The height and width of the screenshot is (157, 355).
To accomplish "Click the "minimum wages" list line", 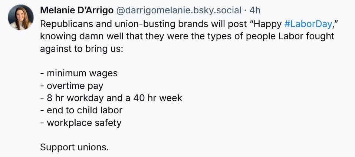I will pyautogui.click(x=79, y=73).
